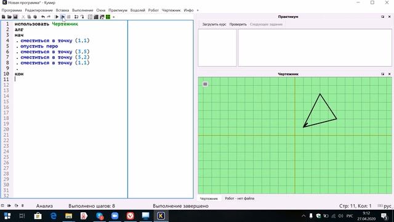The image size is (394, 222).
Task: Open the hamburger menu on the drawing canvas
Action: [x=205, y=84]
